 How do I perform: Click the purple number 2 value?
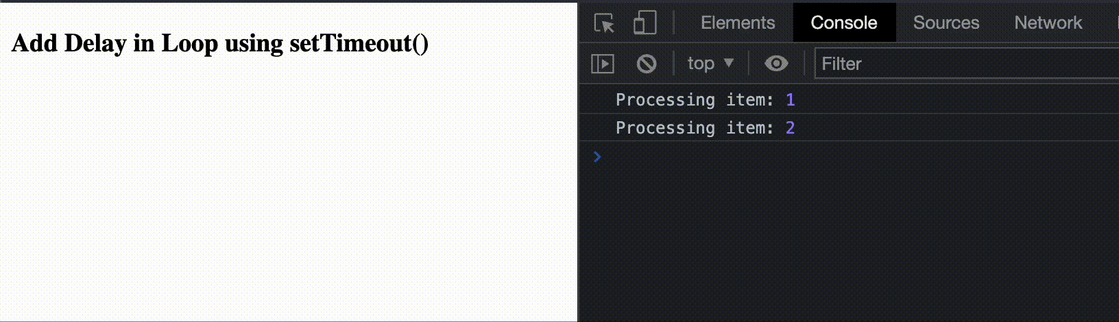click(x=791, y=128)
